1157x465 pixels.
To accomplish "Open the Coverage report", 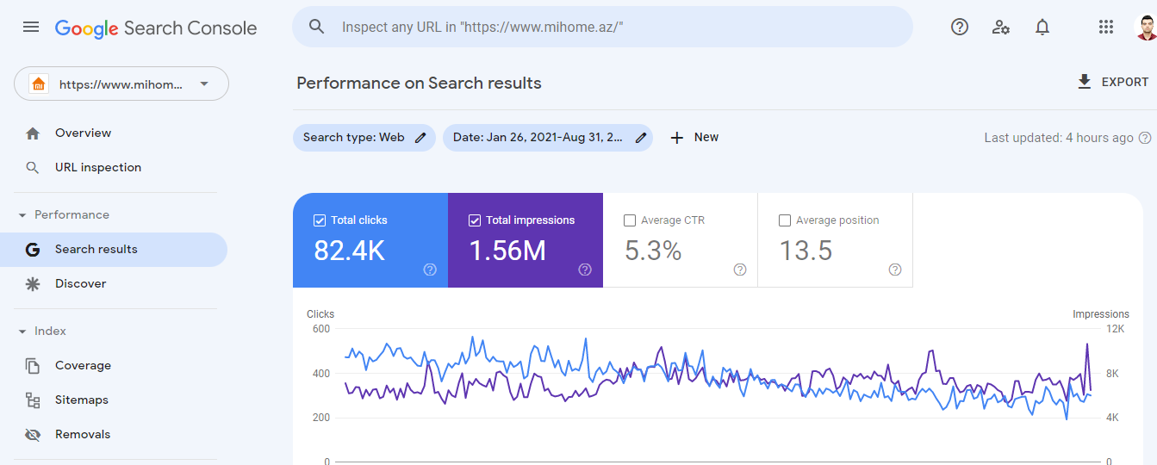I will pos(83,366).
